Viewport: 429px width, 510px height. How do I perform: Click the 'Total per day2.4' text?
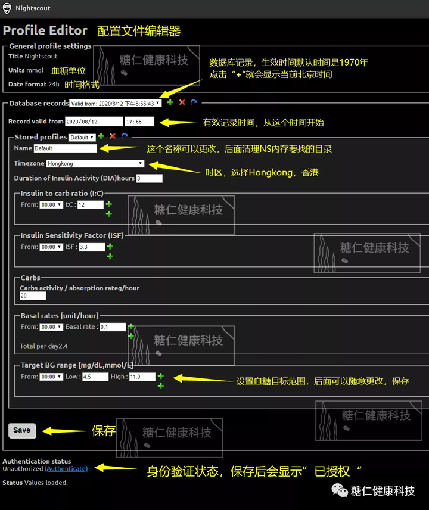43,346
